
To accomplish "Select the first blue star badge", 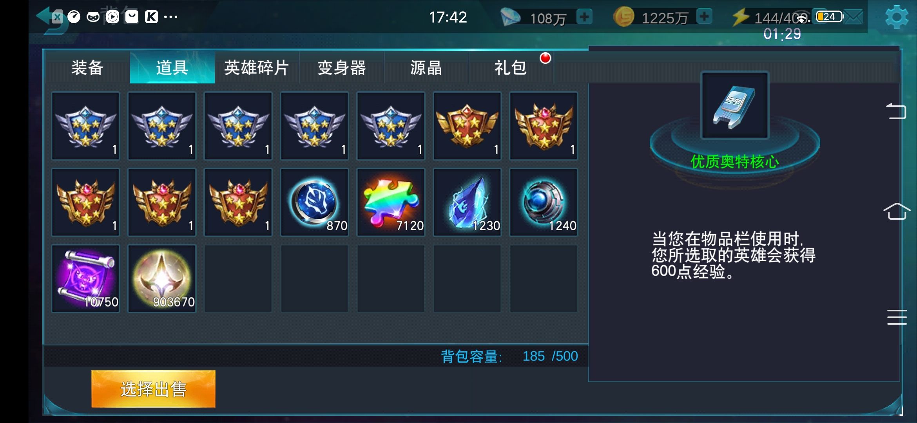I will [x=85, y=126].
